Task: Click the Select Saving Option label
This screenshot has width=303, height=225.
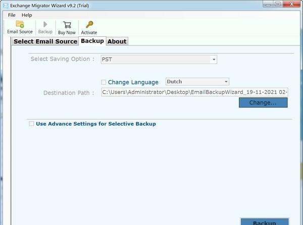Action: (63, 59)
